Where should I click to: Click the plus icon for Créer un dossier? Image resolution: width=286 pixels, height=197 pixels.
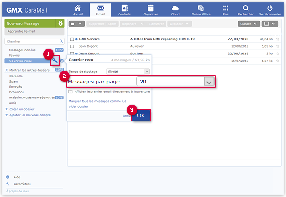(7, 109)
